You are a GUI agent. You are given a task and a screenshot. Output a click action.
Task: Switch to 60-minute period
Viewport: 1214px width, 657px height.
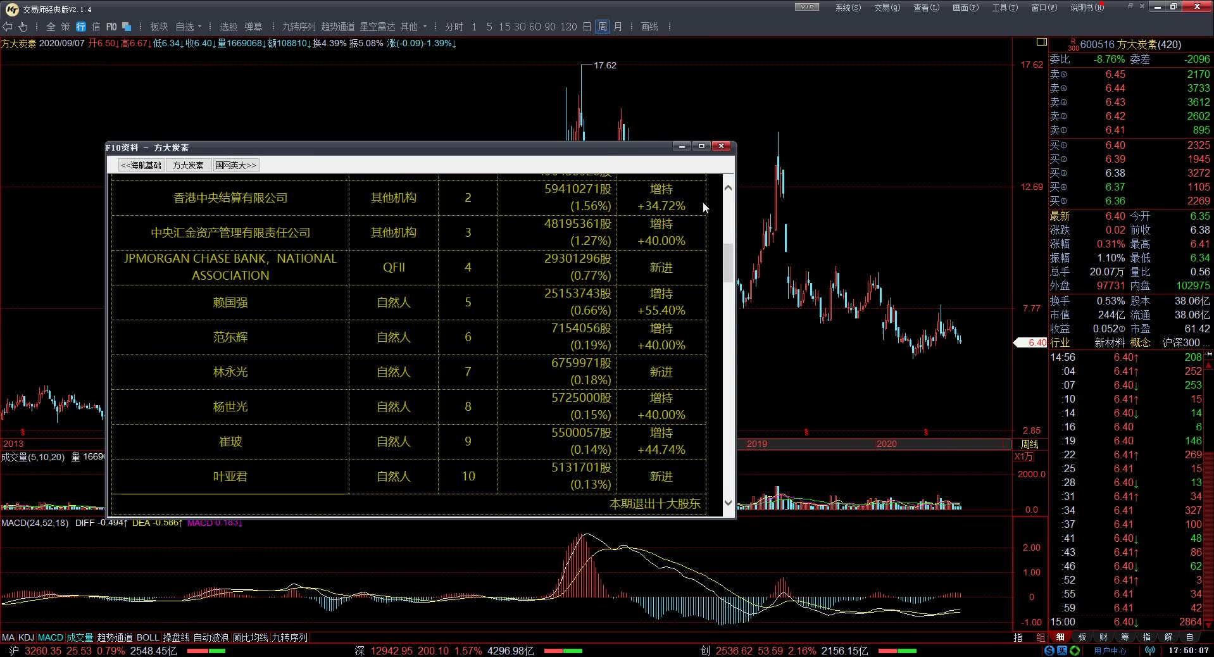click(x=535, y=27)
